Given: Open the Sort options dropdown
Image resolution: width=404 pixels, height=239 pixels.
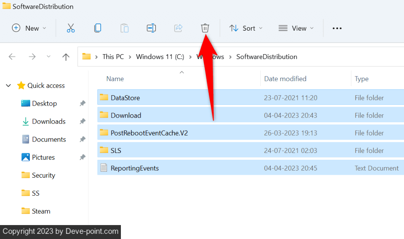Looking at the screenshot, I should click(x=246, y=28).
